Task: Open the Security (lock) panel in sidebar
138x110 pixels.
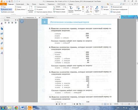Action: pos(2,48)
